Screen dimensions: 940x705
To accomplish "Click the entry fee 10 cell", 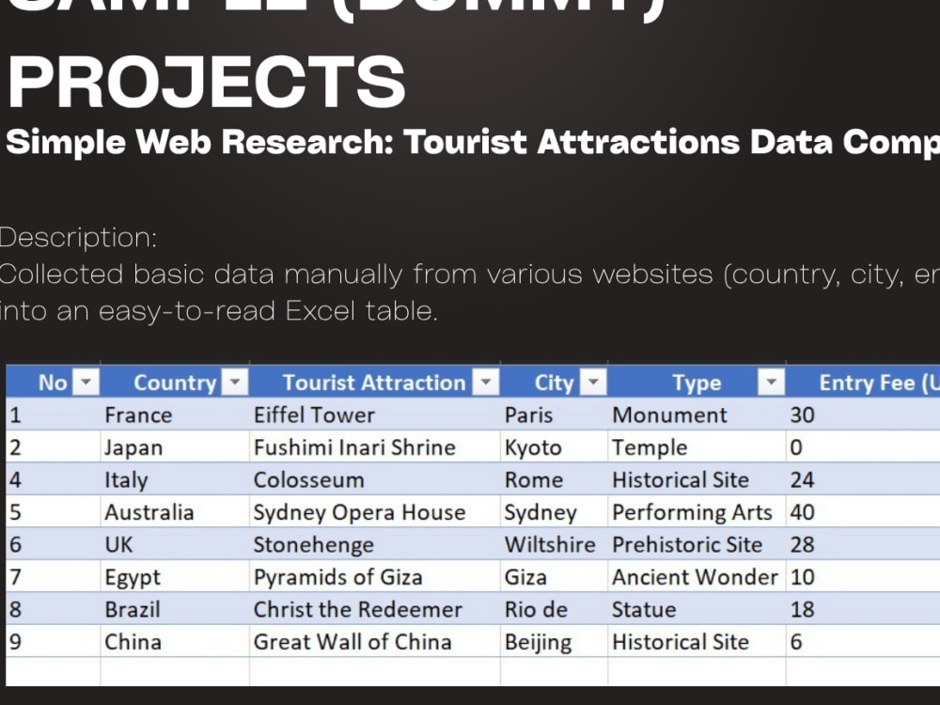I will (863, 577).
